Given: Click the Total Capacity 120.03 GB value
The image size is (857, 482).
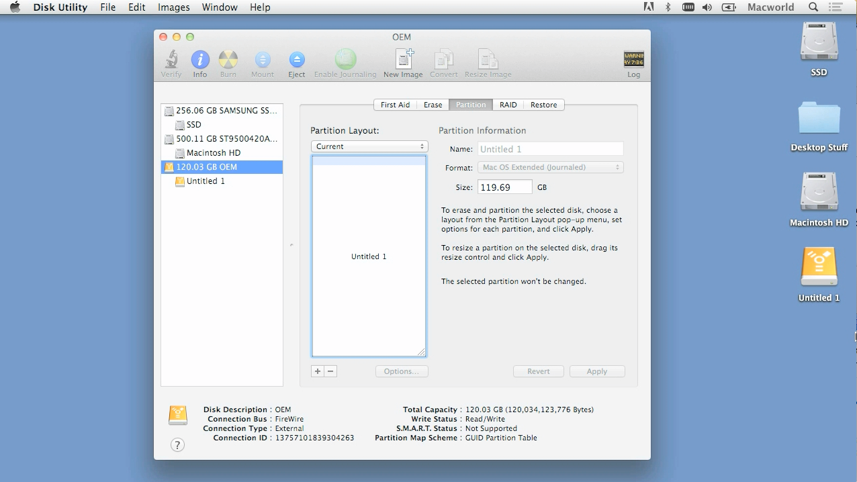Looking at the screenshot, I should [x=530, y=409].
